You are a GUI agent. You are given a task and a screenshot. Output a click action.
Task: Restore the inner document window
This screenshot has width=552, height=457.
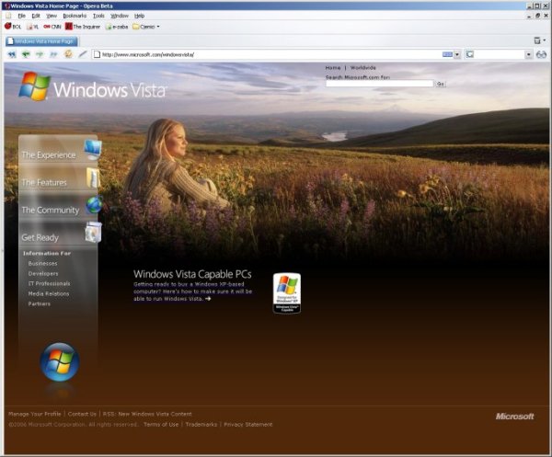[x=537, y=16]
